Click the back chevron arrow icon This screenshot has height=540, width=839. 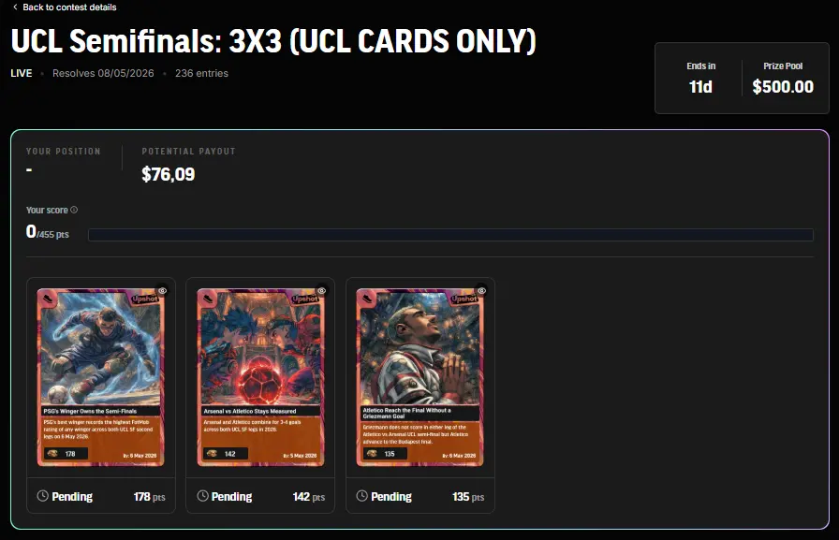15,7
